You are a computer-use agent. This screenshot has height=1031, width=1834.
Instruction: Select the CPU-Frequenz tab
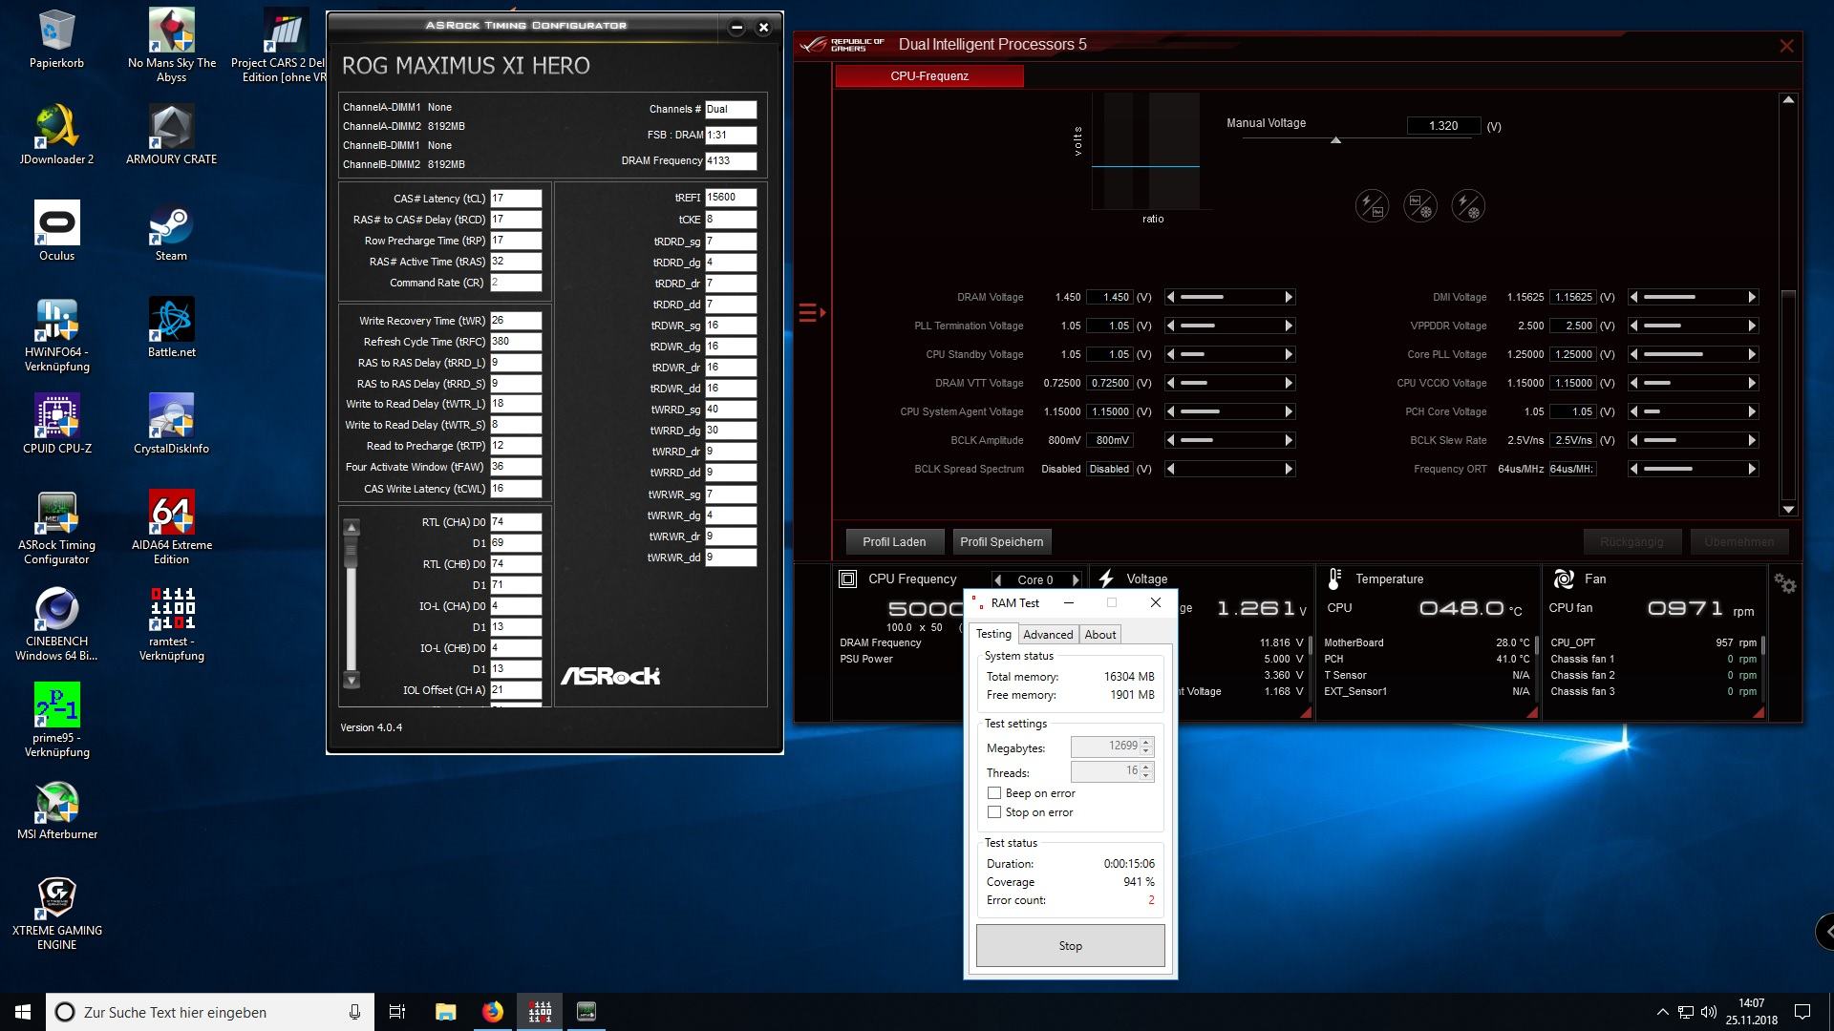pyautogui.click(x=929, y=75)
